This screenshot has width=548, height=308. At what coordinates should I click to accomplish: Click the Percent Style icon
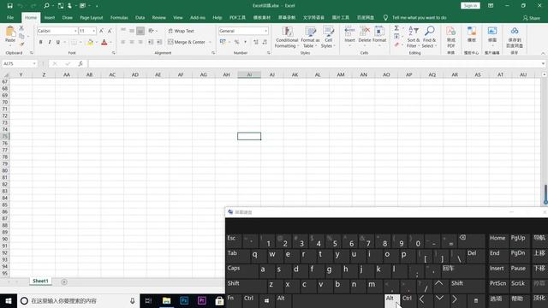(x=236, y=42)
